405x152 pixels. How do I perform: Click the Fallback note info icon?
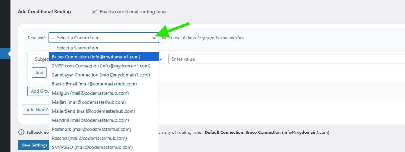(x=21, y=132)
